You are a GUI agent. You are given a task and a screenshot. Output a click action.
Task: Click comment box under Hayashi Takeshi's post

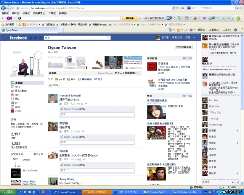coord(97,114)
